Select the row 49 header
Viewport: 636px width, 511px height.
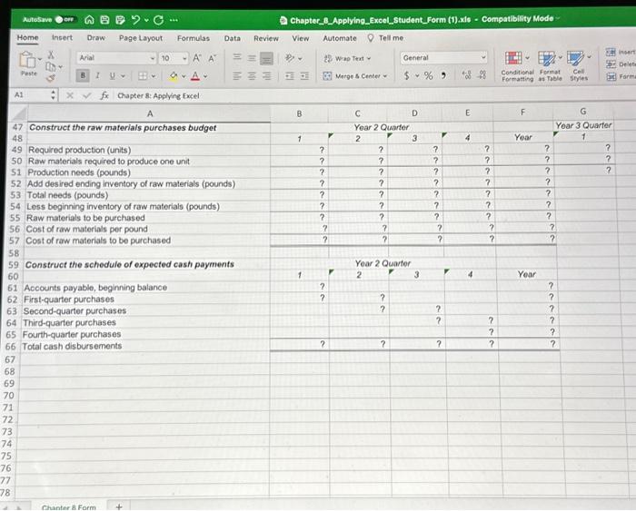16,150
